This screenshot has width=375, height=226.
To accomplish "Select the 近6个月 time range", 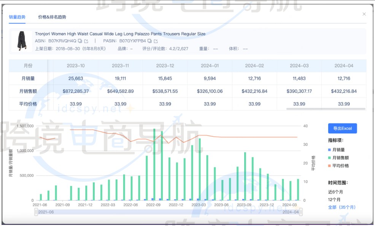I will (x=336, y=192).
